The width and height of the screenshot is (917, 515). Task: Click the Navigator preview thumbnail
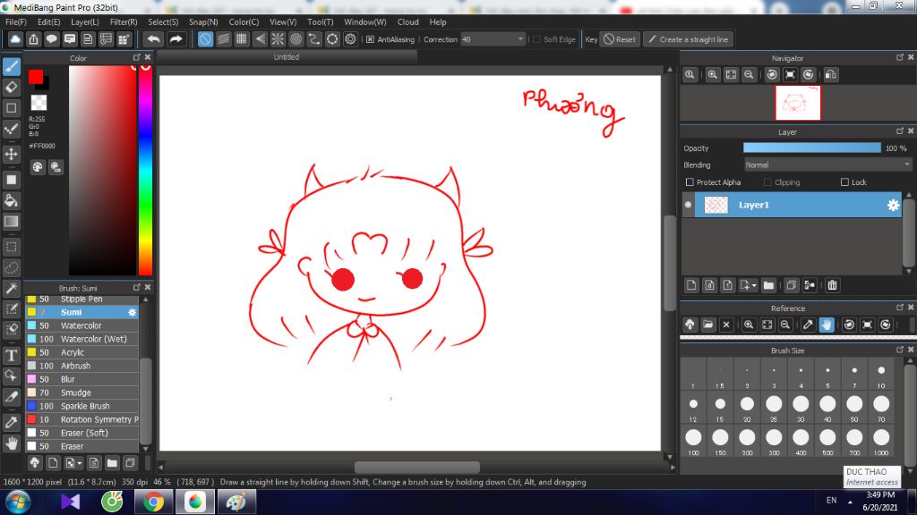[798, 103]
